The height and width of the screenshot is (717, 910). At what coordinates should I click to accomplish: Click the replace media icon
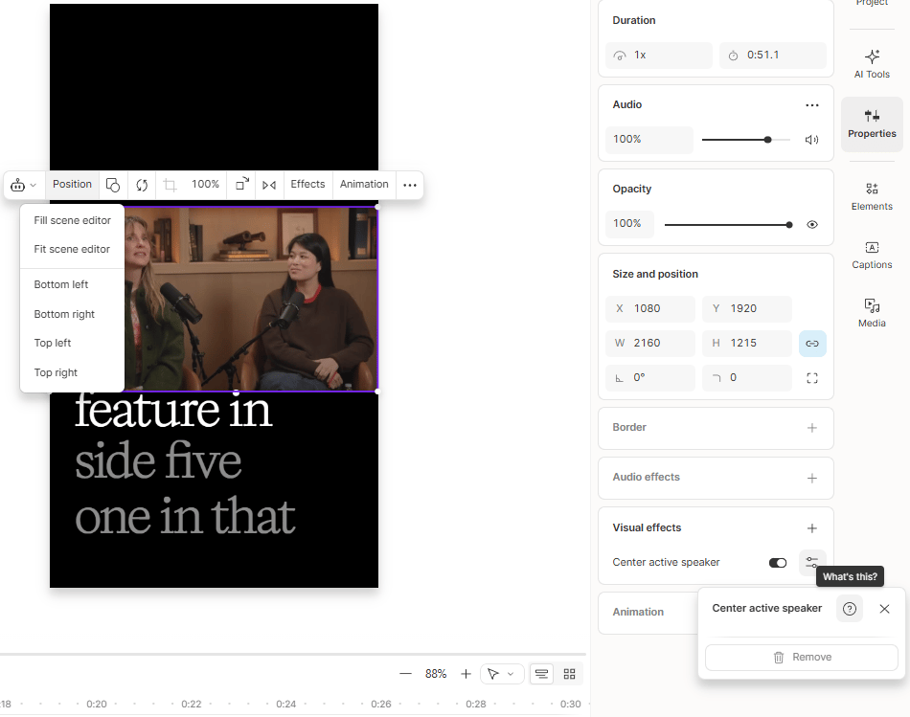click(x=142, y=185)
